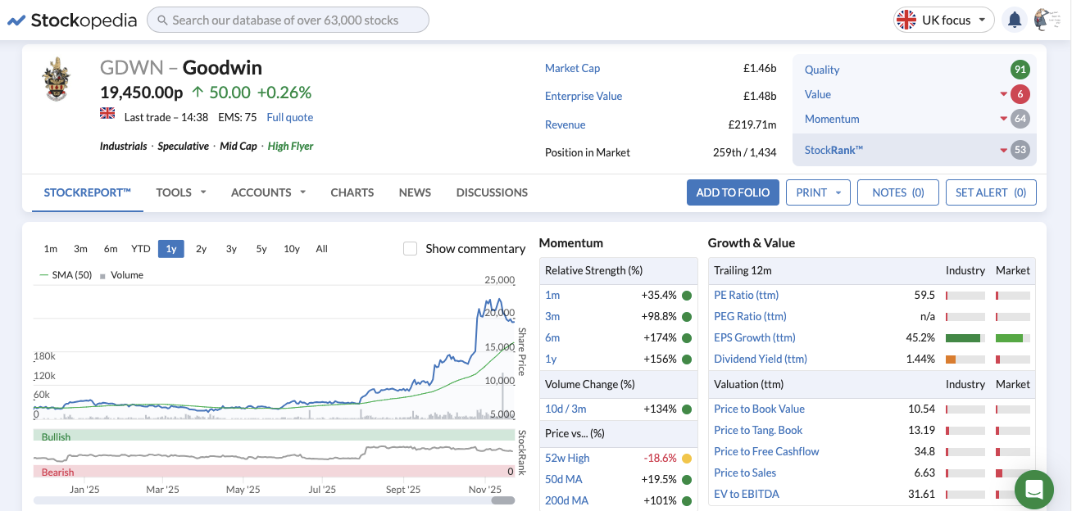Expand the ACCOUNTS menu
The image size is (1072, 511).
(x=268, y=192)
